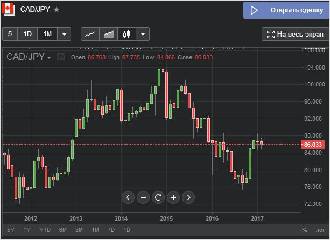This screenshot has height=240, width=330.
Task: Reset the chart view with the refresh icon
Action: click(x=158, y=197)
